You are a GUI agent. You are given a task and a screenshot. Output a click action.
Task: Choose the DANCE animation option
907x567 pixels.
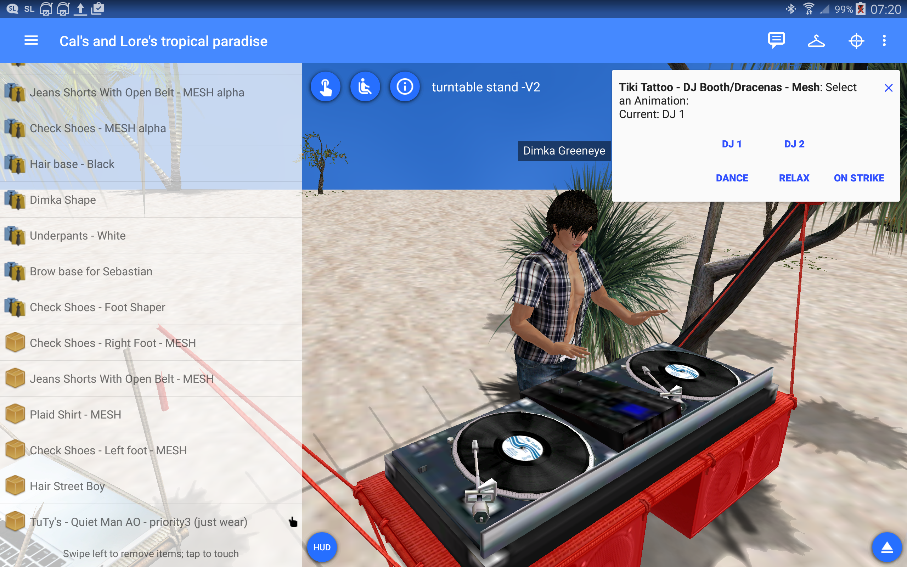732,178
